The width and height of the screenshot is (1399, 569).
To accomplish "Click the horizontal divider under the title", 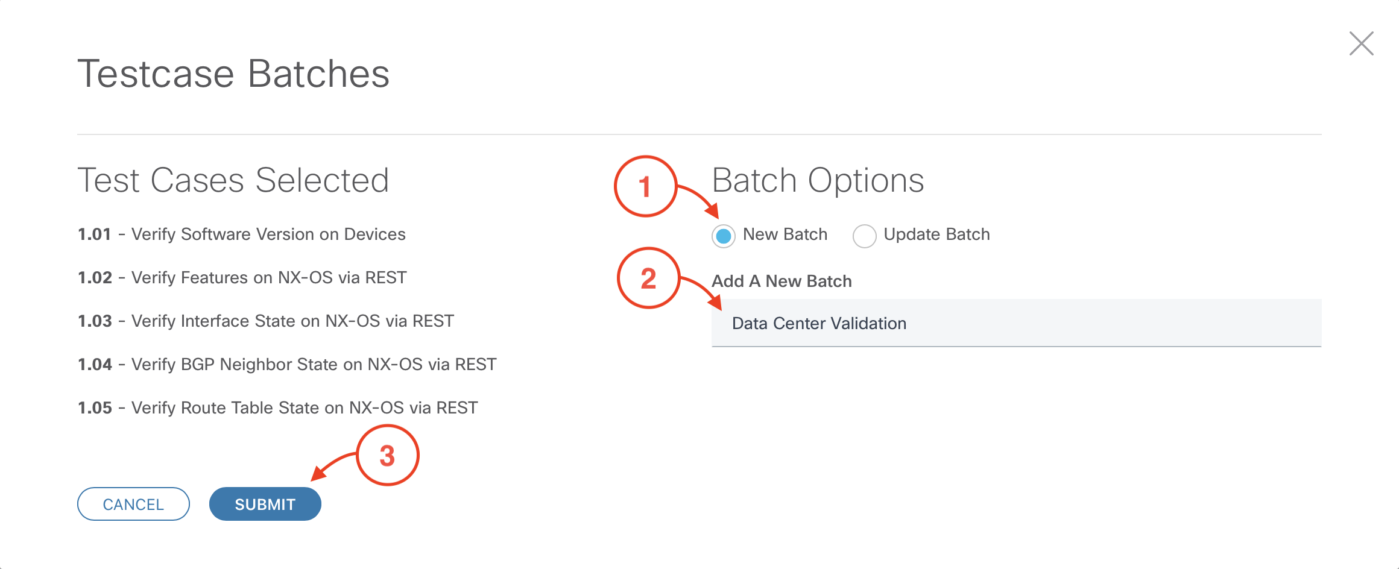I will tap(699, 134).
